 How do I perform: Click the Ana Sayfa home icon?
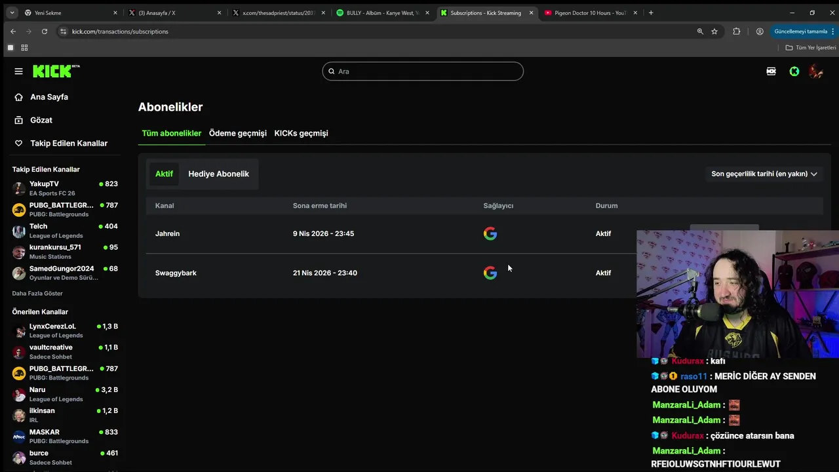coord(18,97)
